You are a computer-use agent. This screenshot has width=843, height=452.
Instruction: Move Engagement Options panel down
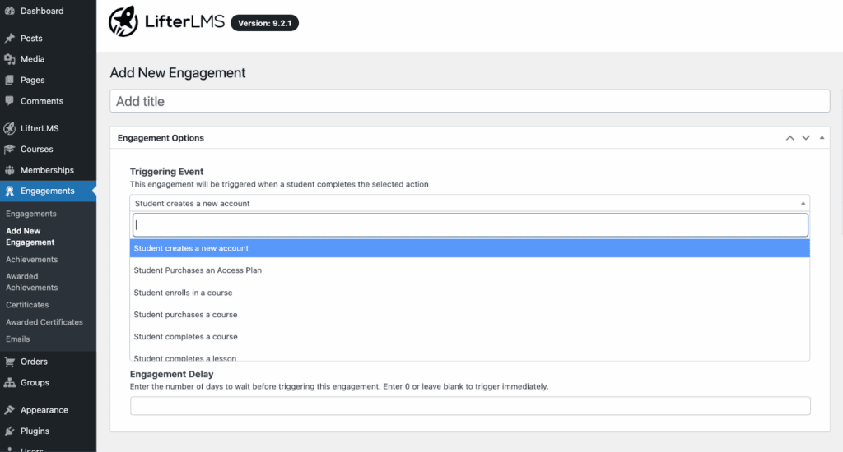805,138
